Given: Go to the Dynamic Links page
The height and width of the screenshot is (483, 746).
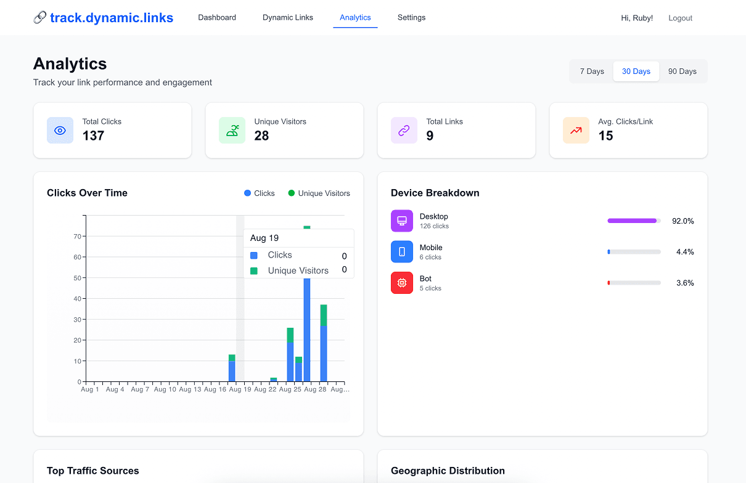Looking at the screenshot, I should [288, 18].
